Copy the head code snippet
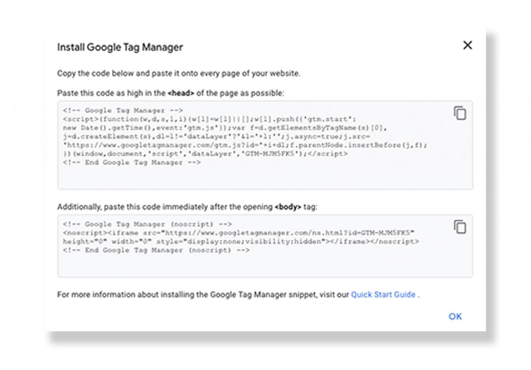Screen dimensions: 531x370 [x=460, y=113]
